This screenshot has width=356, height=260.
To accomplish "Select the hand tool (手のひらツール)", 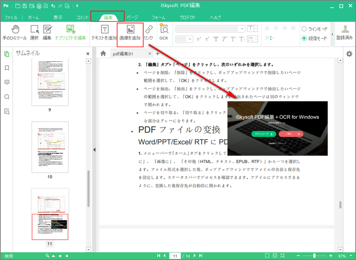I will (x=15, y=33).
